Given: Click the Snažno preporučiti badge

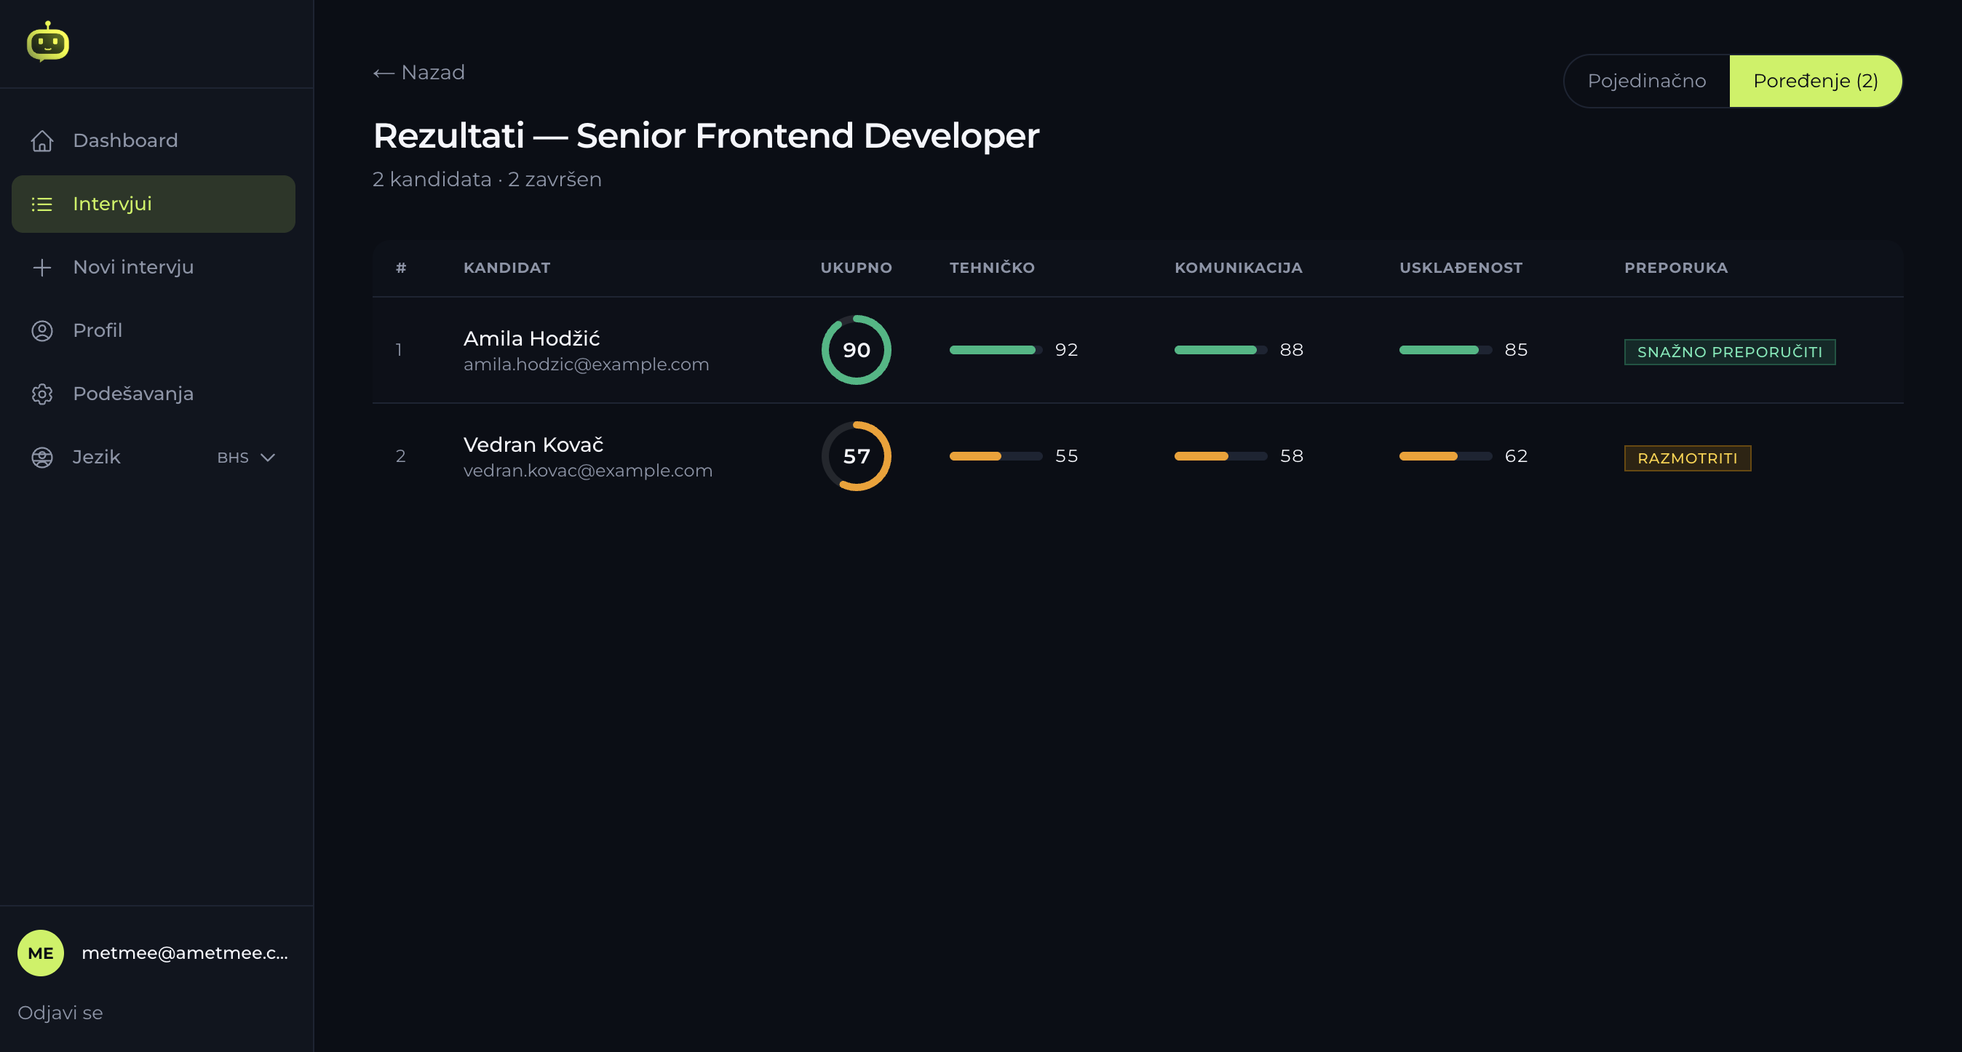Looking at the screenshot, I should coord(1730,351).
